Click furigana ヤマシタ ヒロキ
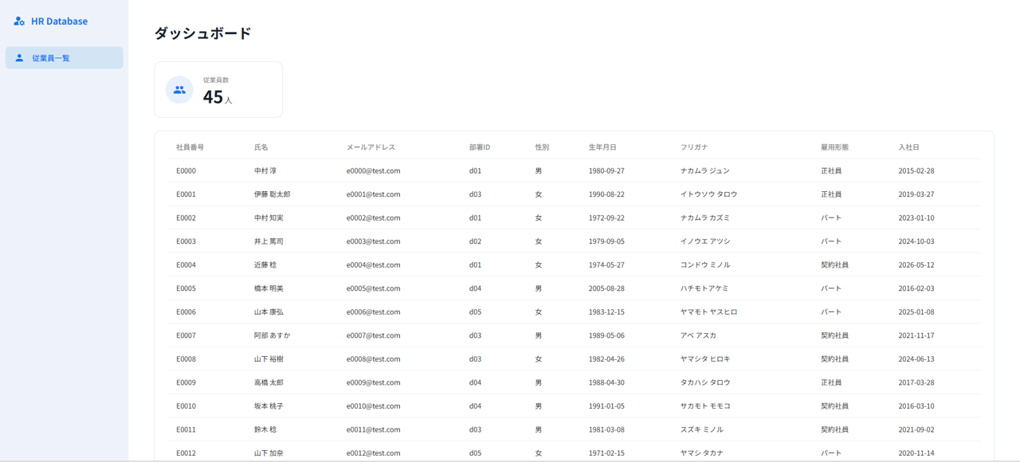Viewport: 1020px width, 462px height. tap(705, 359)
